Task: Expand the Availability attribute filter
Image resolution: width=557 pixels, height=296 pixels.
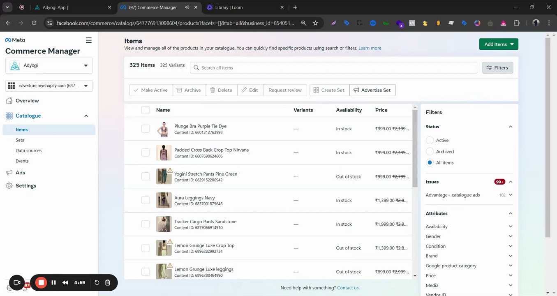Action: (x=511, y=227)
